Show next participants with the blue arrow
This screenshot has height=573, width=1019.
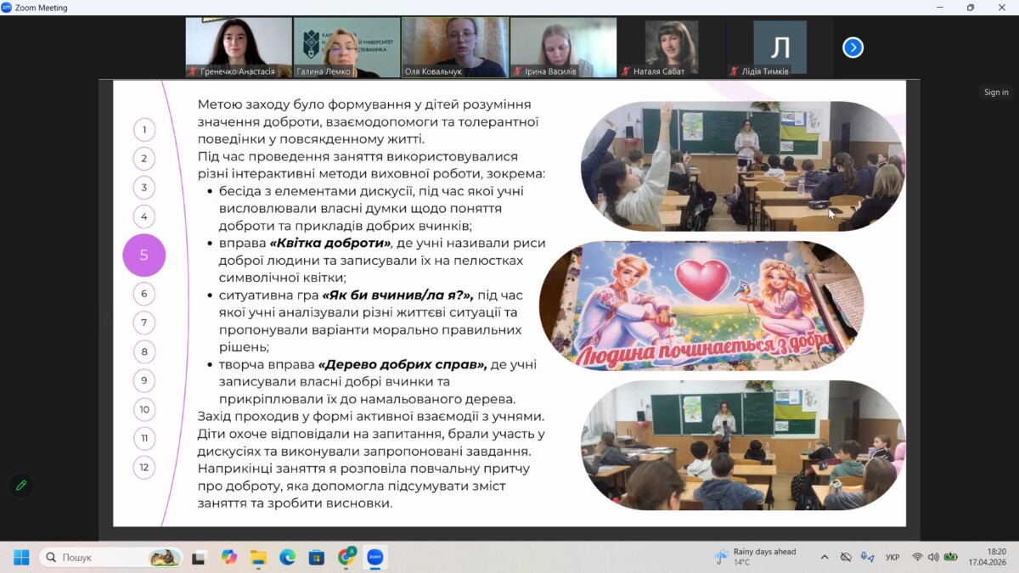[x=853, y=48]
